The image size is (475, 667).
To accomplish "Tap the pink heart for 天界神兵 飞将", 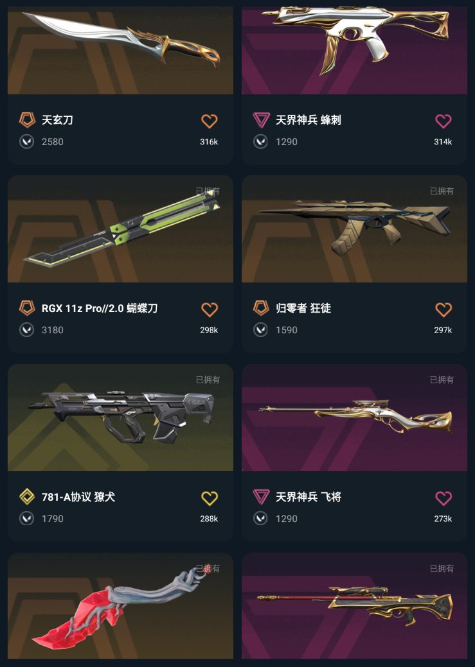I will coord(443,498).
